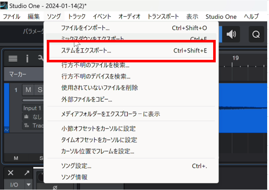Solo track 1 with S button
269x190 pixels.
pyautogui.click(x=39, y=90)
